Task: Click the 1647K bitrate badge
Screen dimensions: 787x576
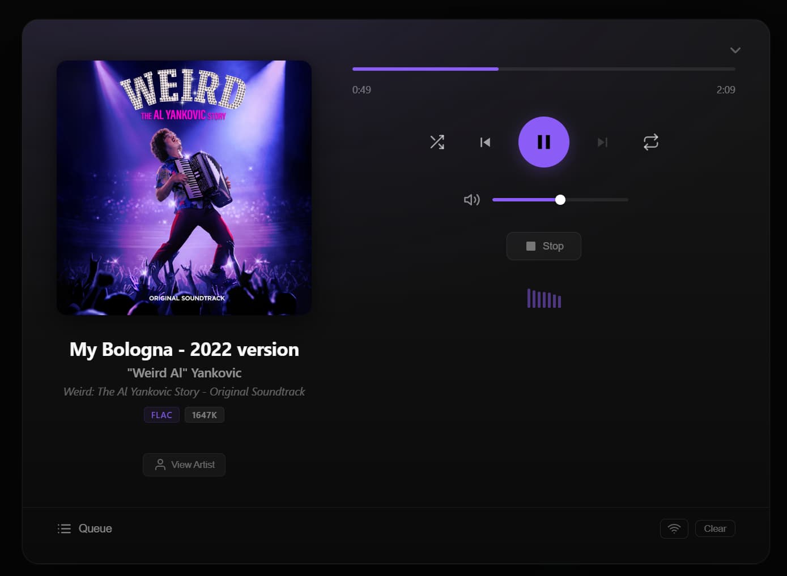Action: (204, 415)
